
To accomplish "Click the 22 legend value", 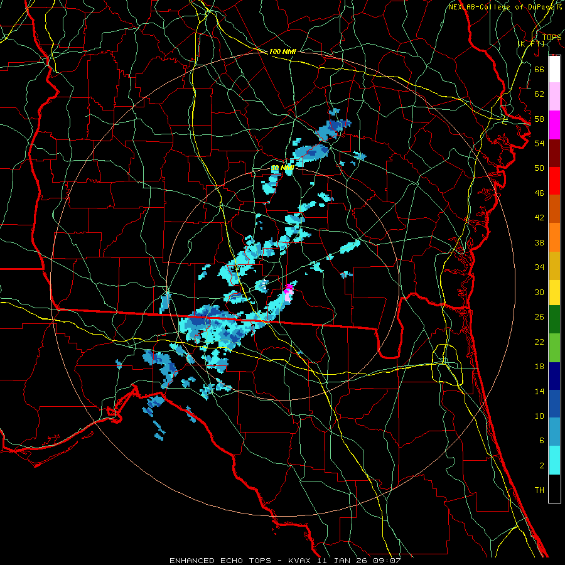I will tap(539, 342).
